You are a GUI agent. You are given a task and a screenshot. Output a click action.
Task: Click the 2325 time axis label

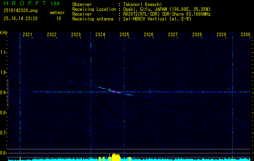tap(124, 35)
